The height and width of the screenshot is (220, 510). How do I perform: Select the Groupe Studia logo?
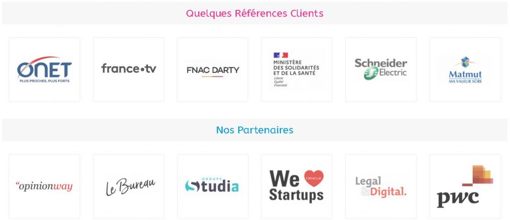[212, 187]
